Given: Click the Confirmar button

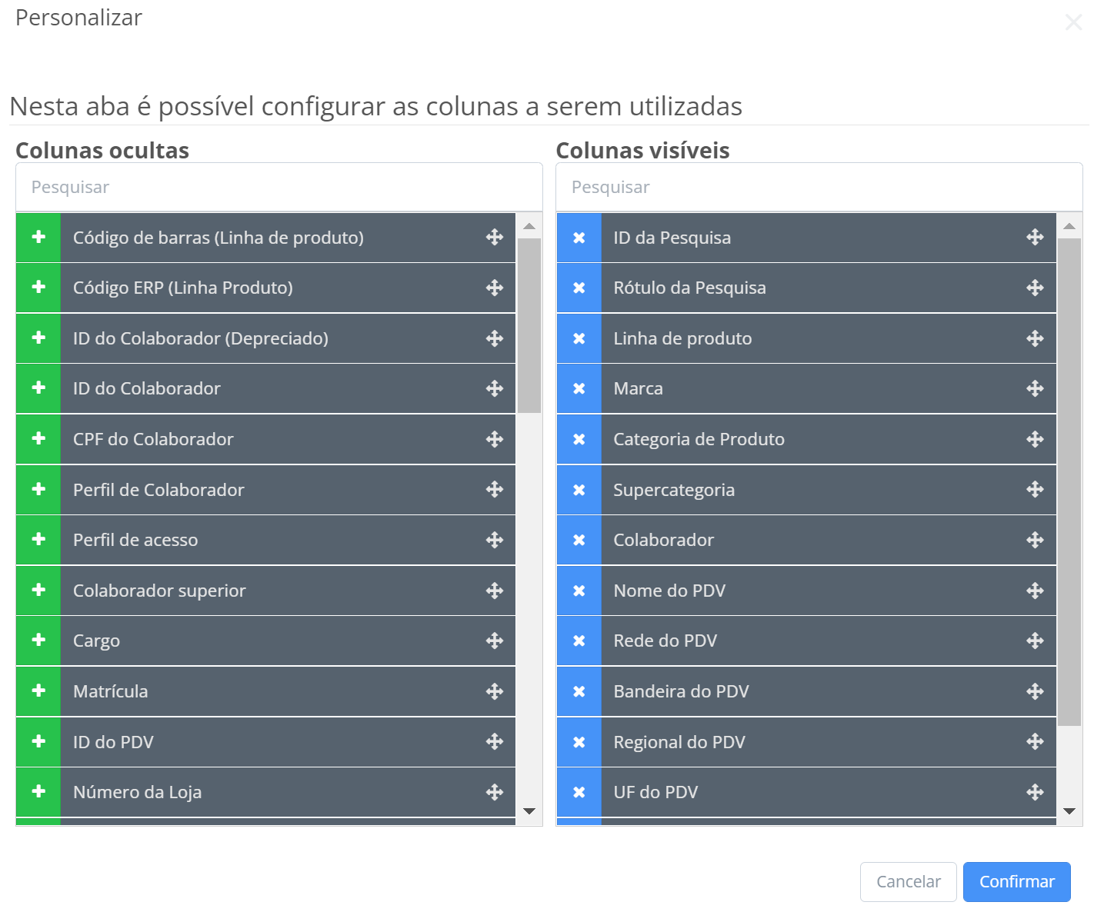Looking at the screenshot, I should tap(1017, 882).
